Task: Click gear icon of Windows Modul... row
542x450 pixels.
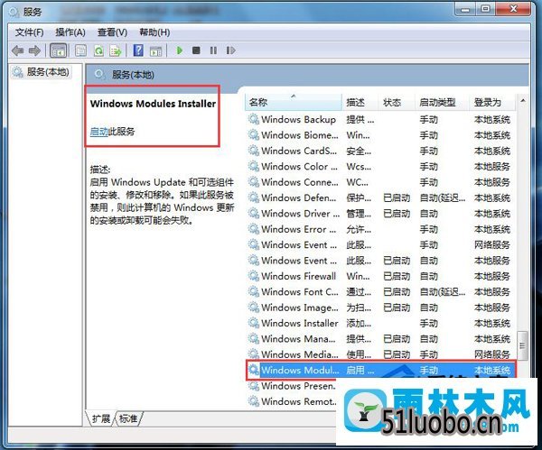Action: point(254,371)
